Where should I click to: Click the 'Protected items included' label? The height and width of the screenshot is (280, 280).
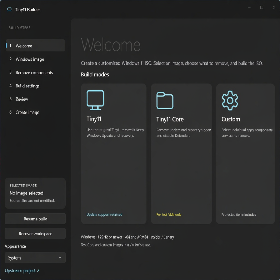[239, 214]
